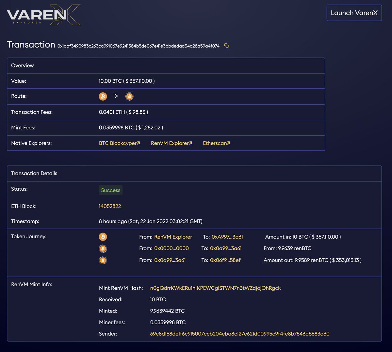The image size is (392, 352).
Task: Click Transaction Fees 0.0401 ETH value
Action: click(123, 112)
